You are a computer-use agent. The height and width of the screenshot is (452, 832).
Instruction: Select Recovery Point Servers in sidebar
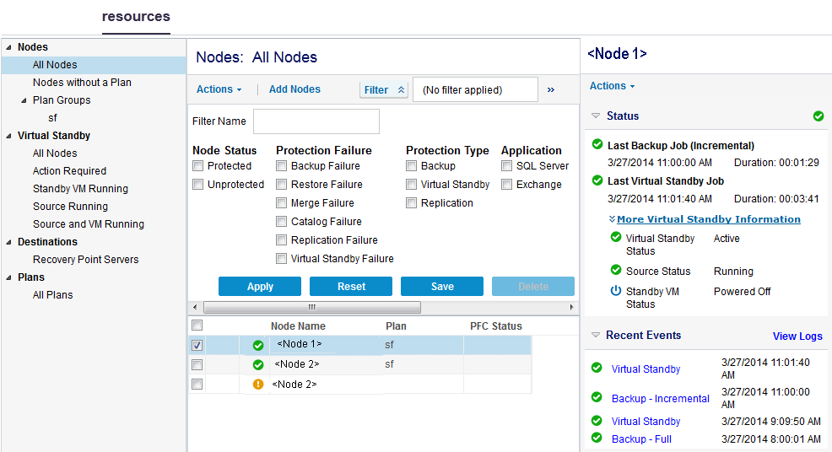tap(85, 260)
